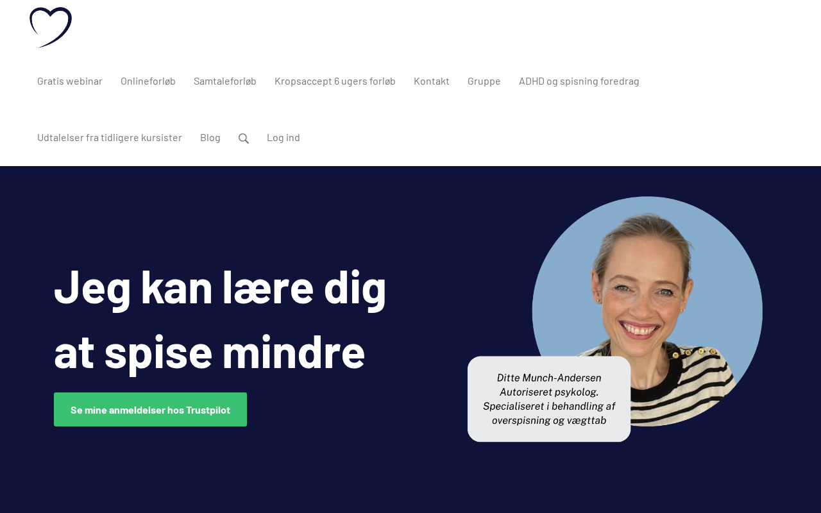This screenshot has height=513, width=821.
Task: Select Gruppe in the menu
Action: [x=484, y=81]
